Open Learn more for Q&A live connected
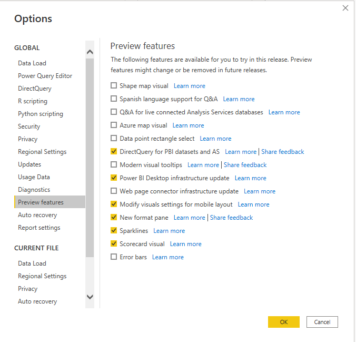Image resolution: width=356 pixels, height=342 pixels. pos(284,112)
